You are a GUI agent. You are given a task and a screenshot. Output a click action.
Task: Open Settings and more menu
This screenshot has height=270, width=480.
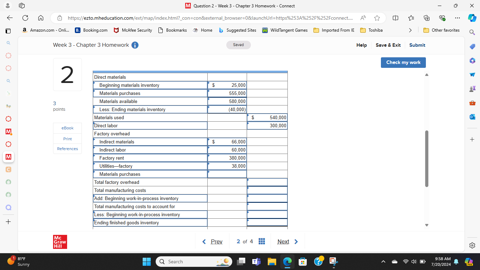point(457,18)
